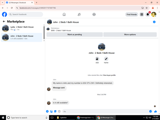Open the tab search dropdown arrow
The image size is (160, 120).
pos(3,3)
